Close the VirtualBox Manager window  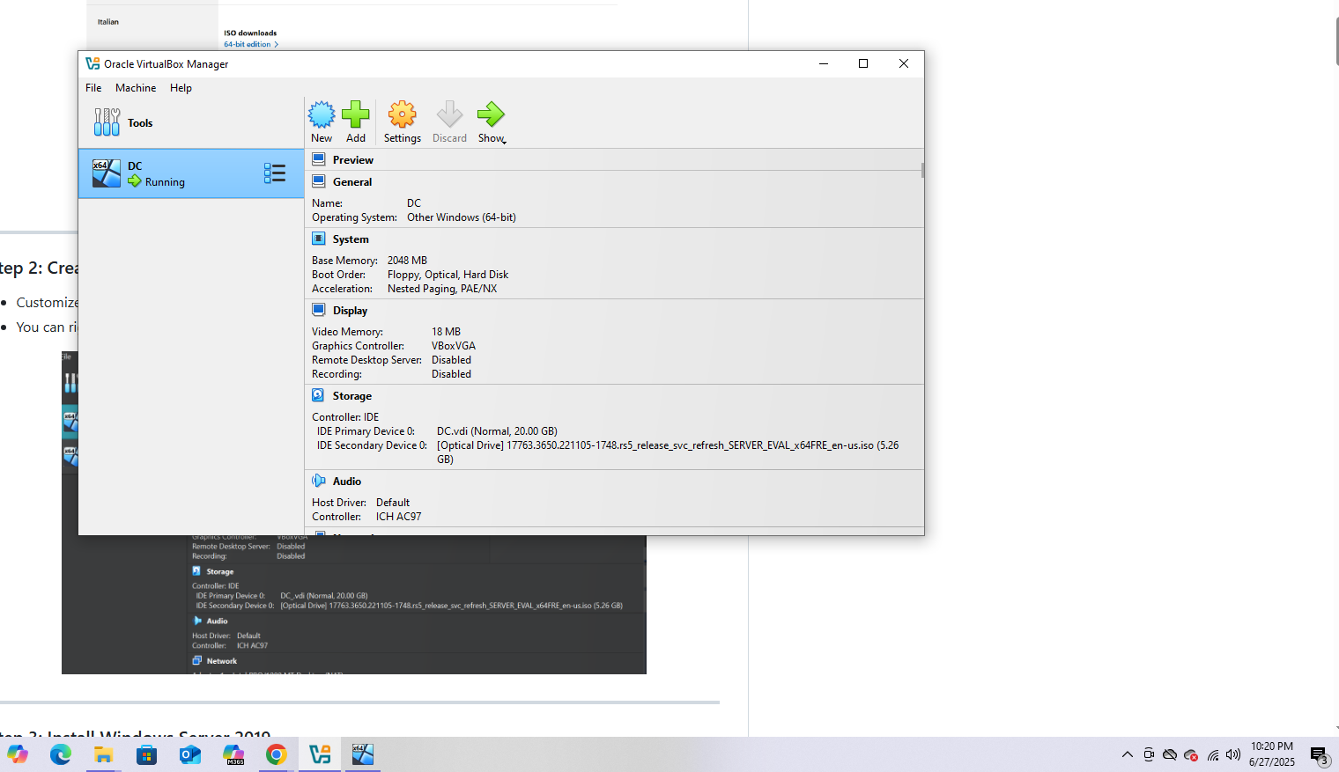pos(904,63)
